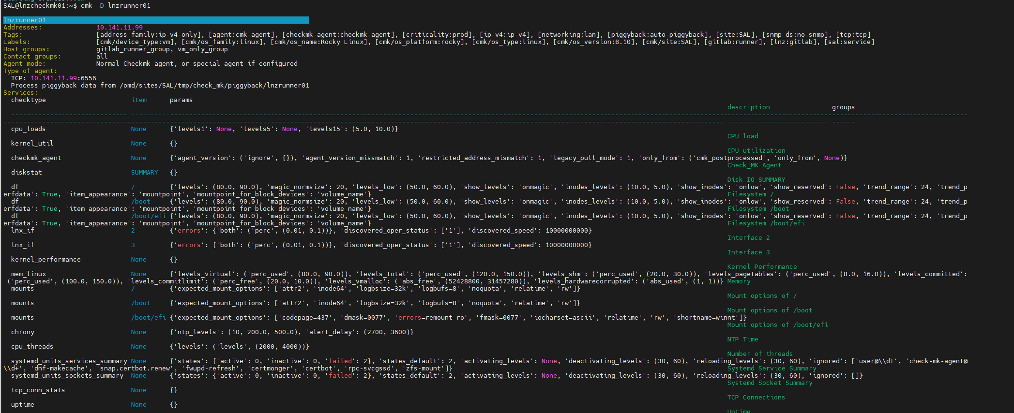The height and width of the screenshot is (413, 1014).
Task: Click the 'Mount options of /boot/efi' description
Action: (x=777, y=325)
